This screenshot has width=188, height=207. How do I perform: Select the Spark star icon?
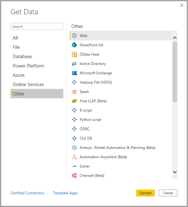coord(74,92)
